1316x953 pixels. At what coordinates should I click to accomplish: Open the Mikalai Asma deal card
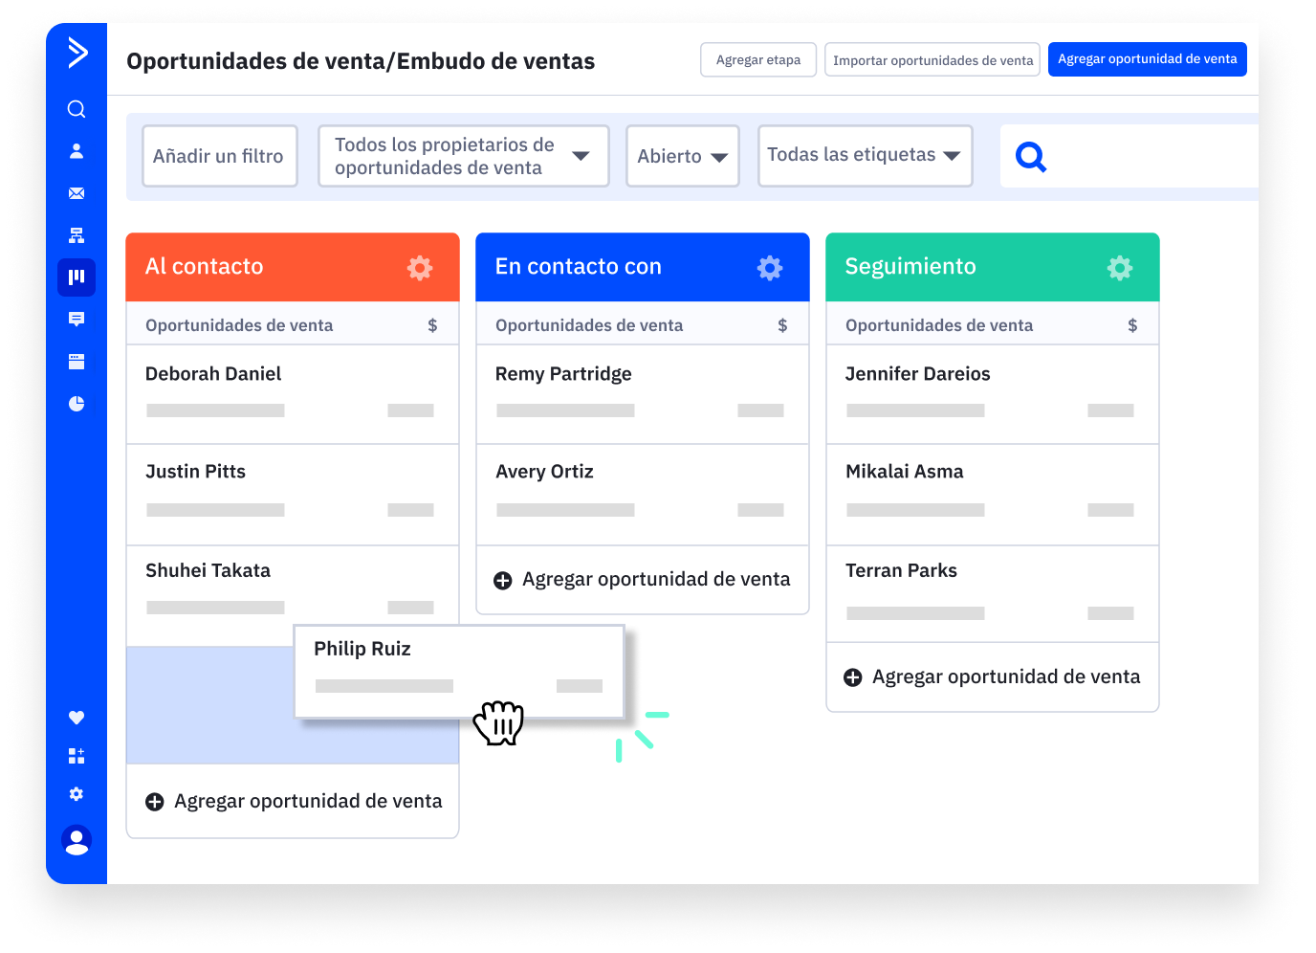993,495
